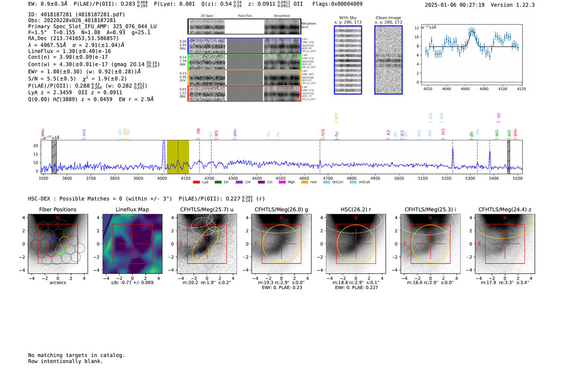Click the RA,Dec coordinates line

click(x=73, y=39)
